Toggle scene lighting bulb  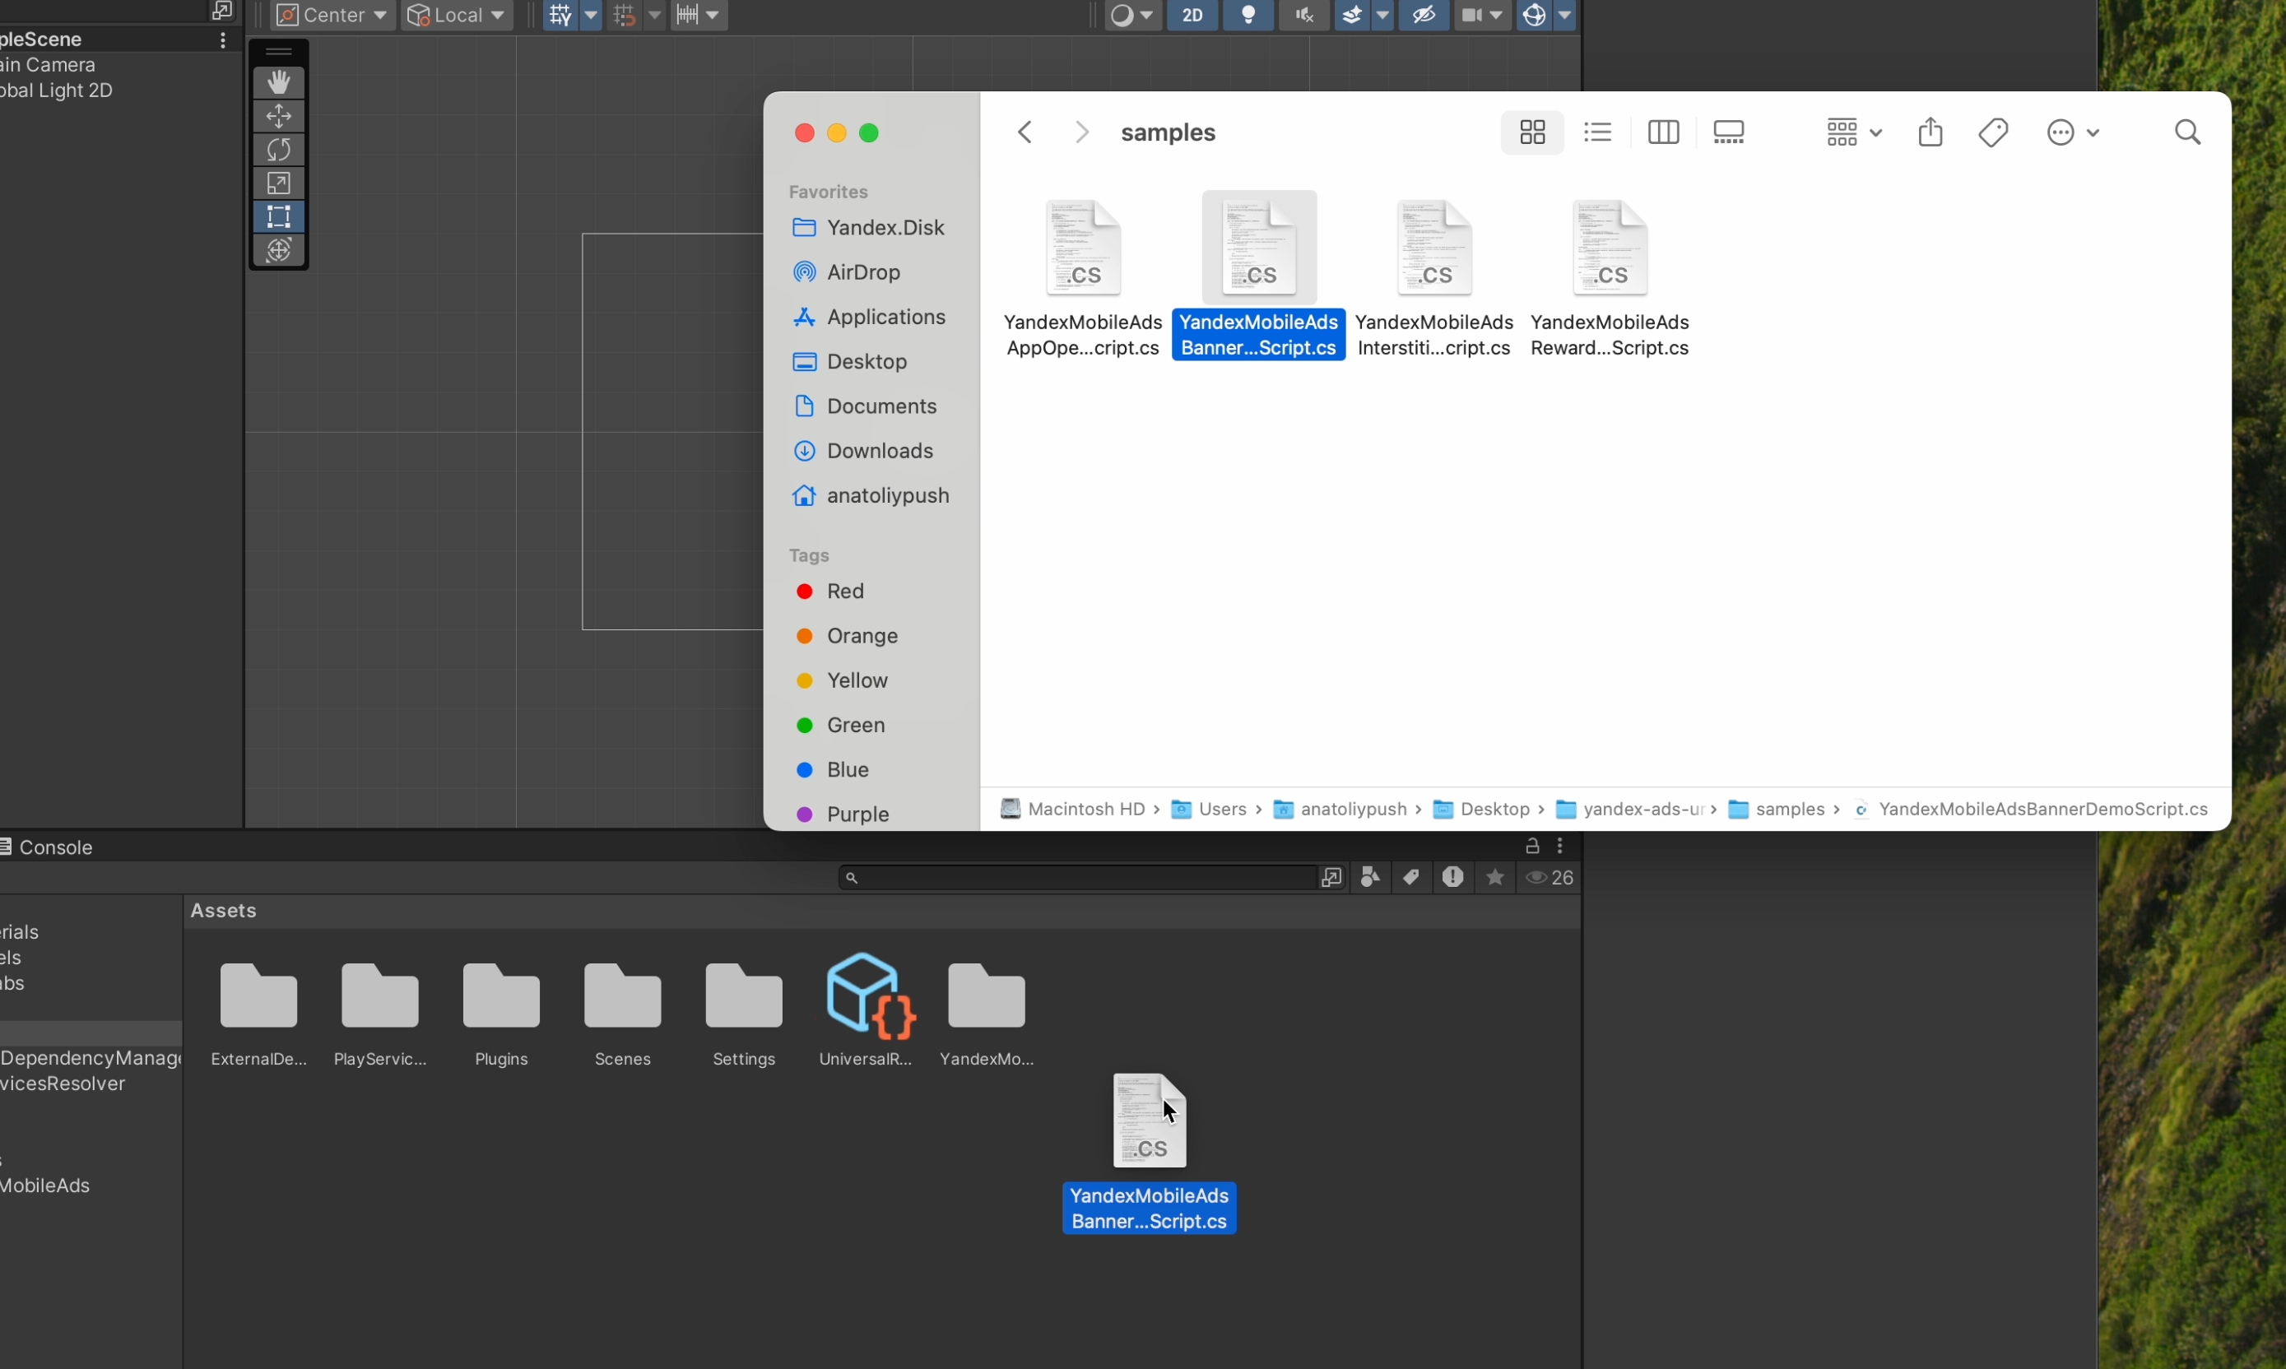click(x=1249, y=15)
